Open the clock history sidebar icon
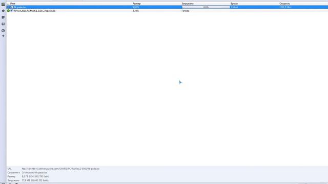 pyautogui.click(x=3, y=31)
